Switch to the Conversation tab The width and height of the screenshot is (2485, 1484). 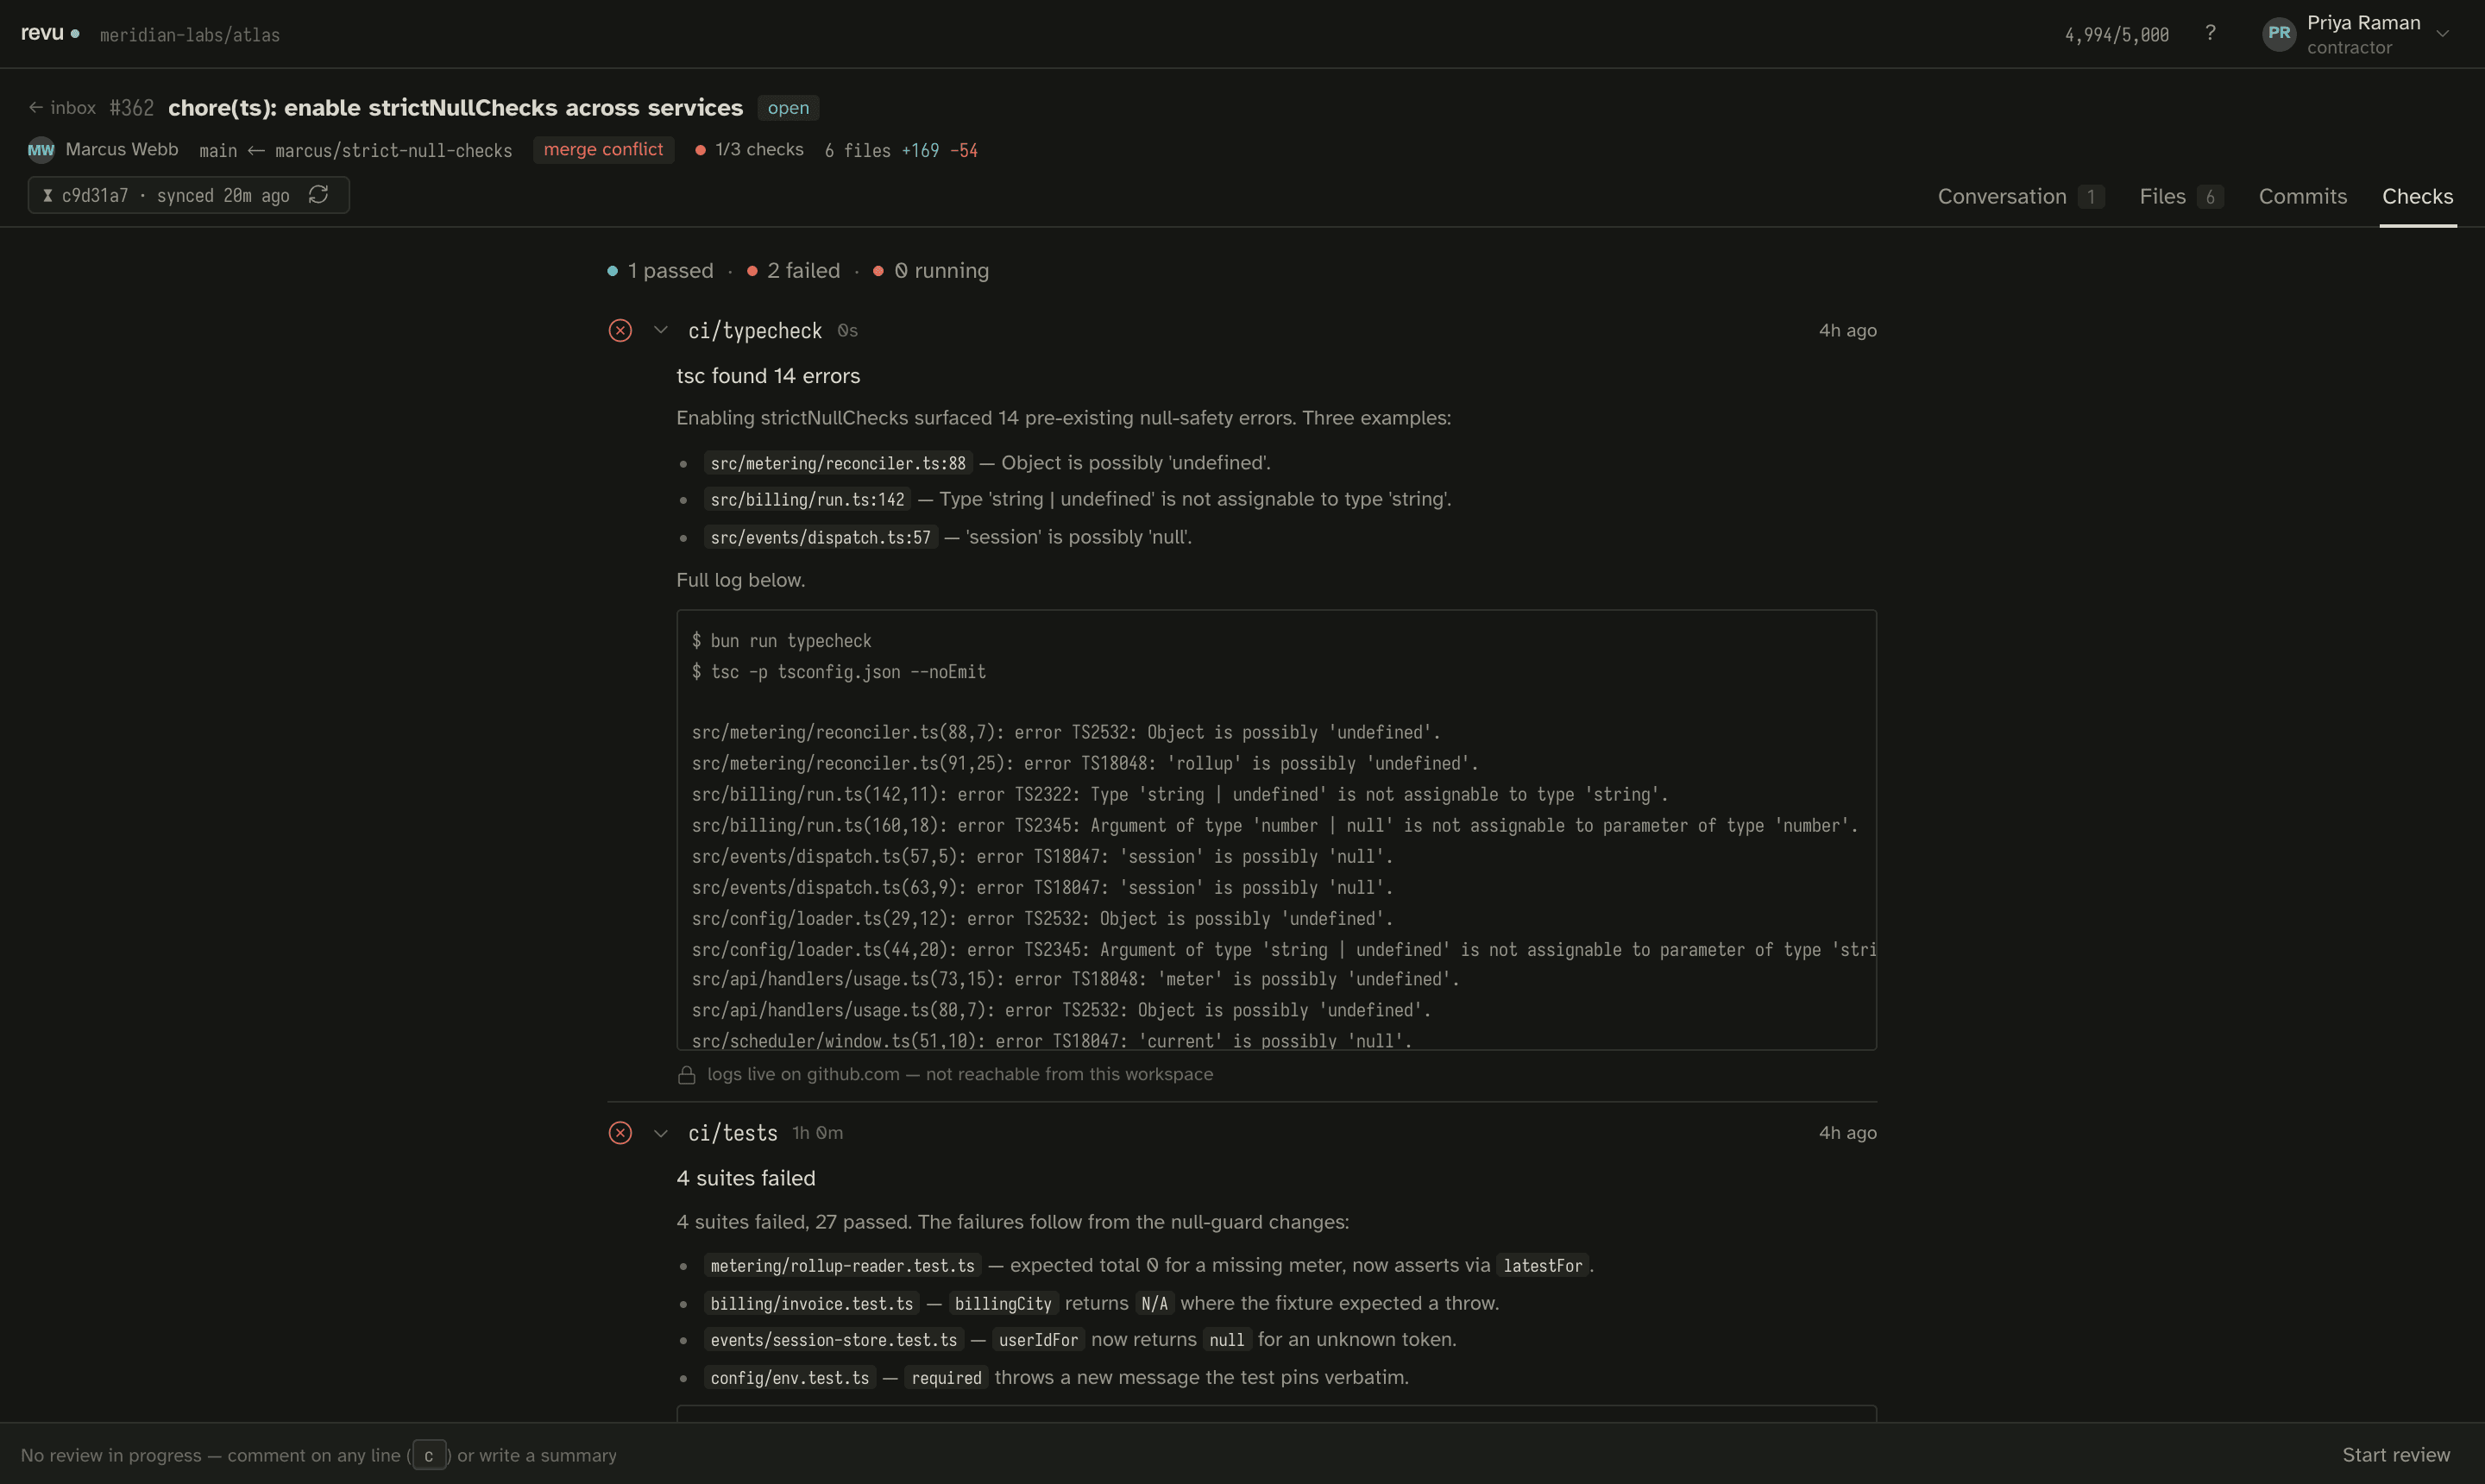point(2020,196)
